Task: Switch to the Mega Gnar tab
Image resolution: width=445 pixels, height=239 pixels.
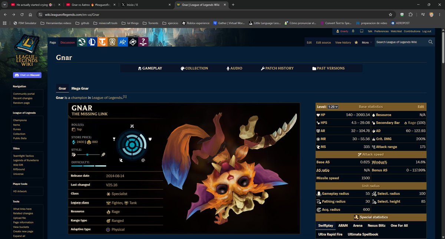Action: (x=80, y=89)
